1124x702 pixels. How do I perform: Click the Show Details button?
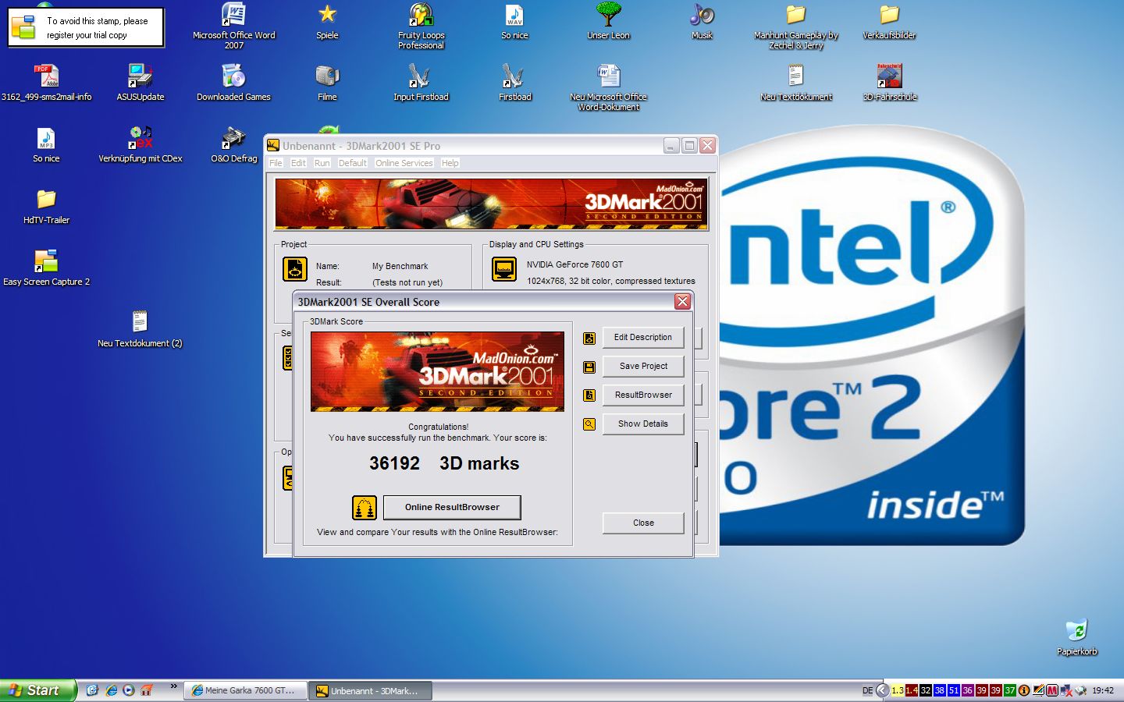[643, 424]
